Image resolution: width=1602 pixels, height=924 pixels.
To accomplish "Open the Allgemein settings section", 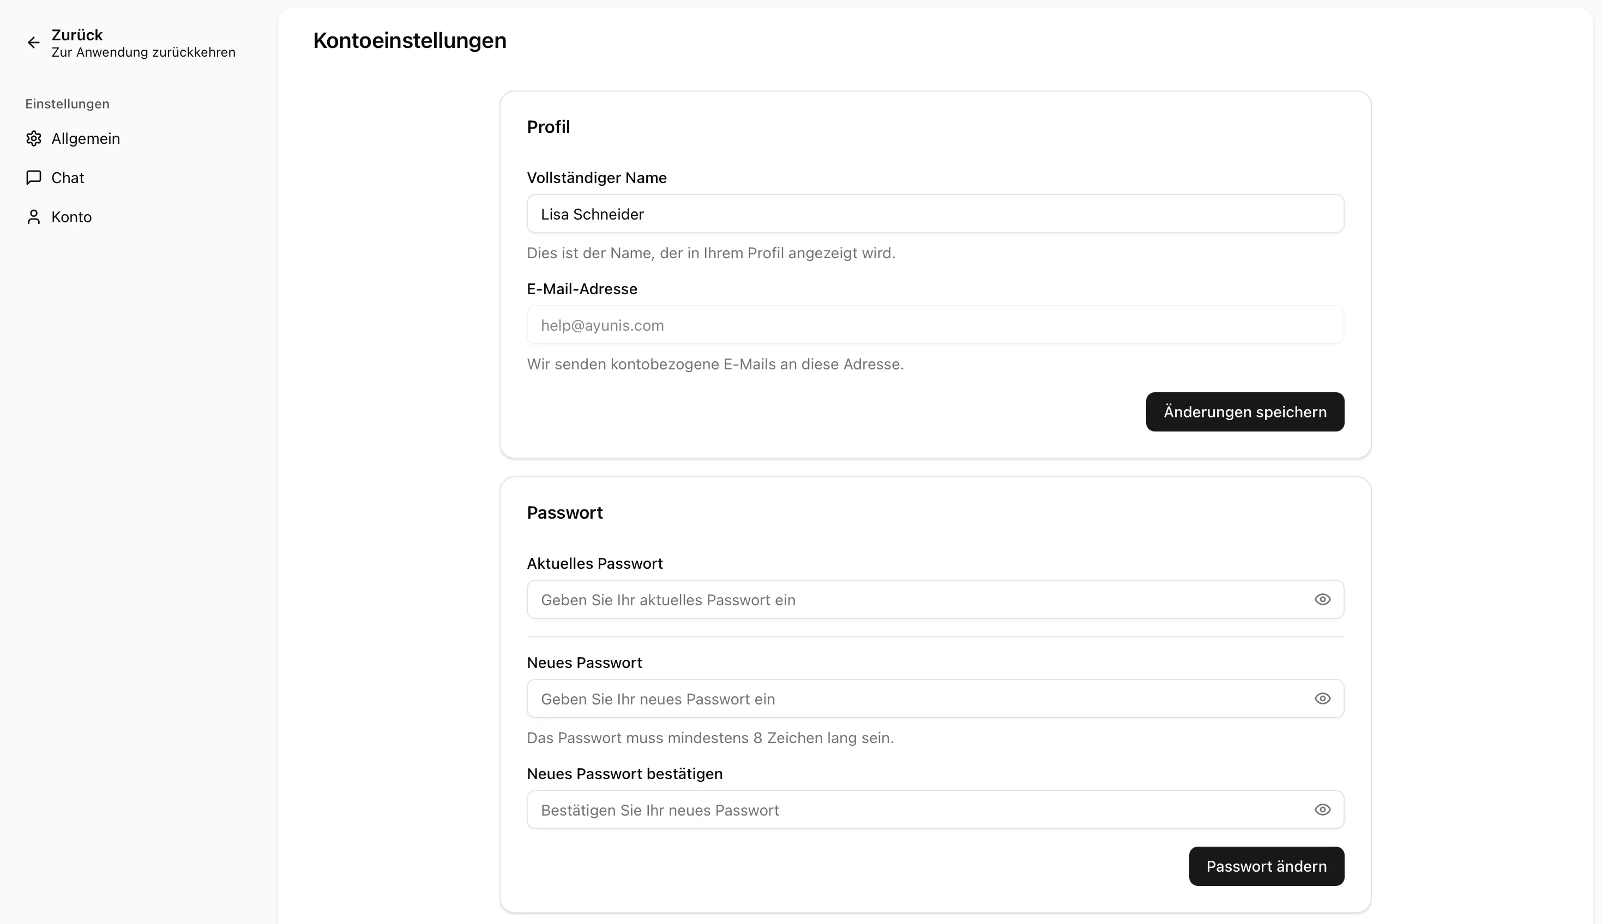I will 86,138.
